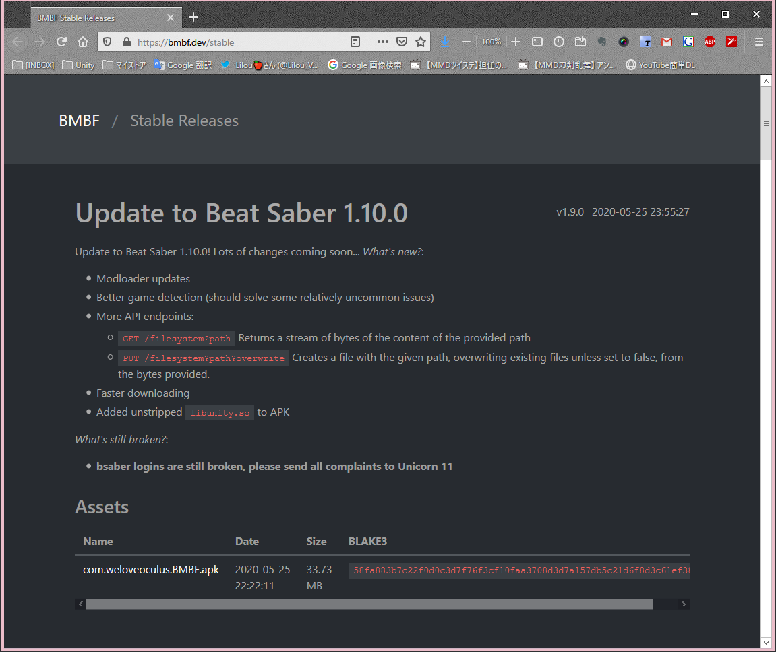Screen dimensions: 776x652
Task: Click the BLAKE3 column header
Action: click(367, 542)
